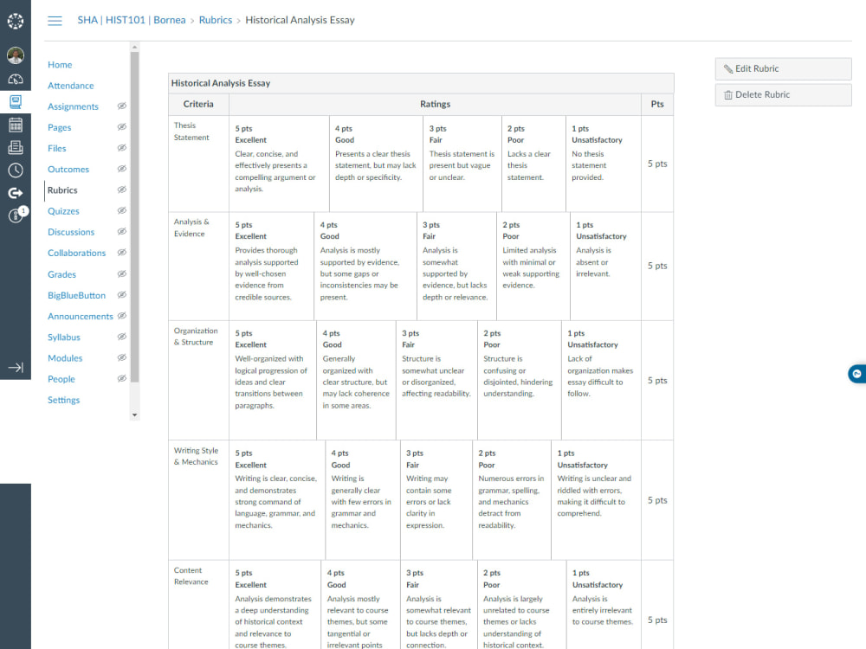The width and height of the screenshot is (866, 649).
Task: Open the History clock icon
Action: (16, 170)
